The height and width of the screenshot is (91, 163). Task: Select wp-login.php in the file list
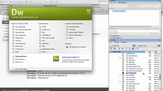point(131,88)
